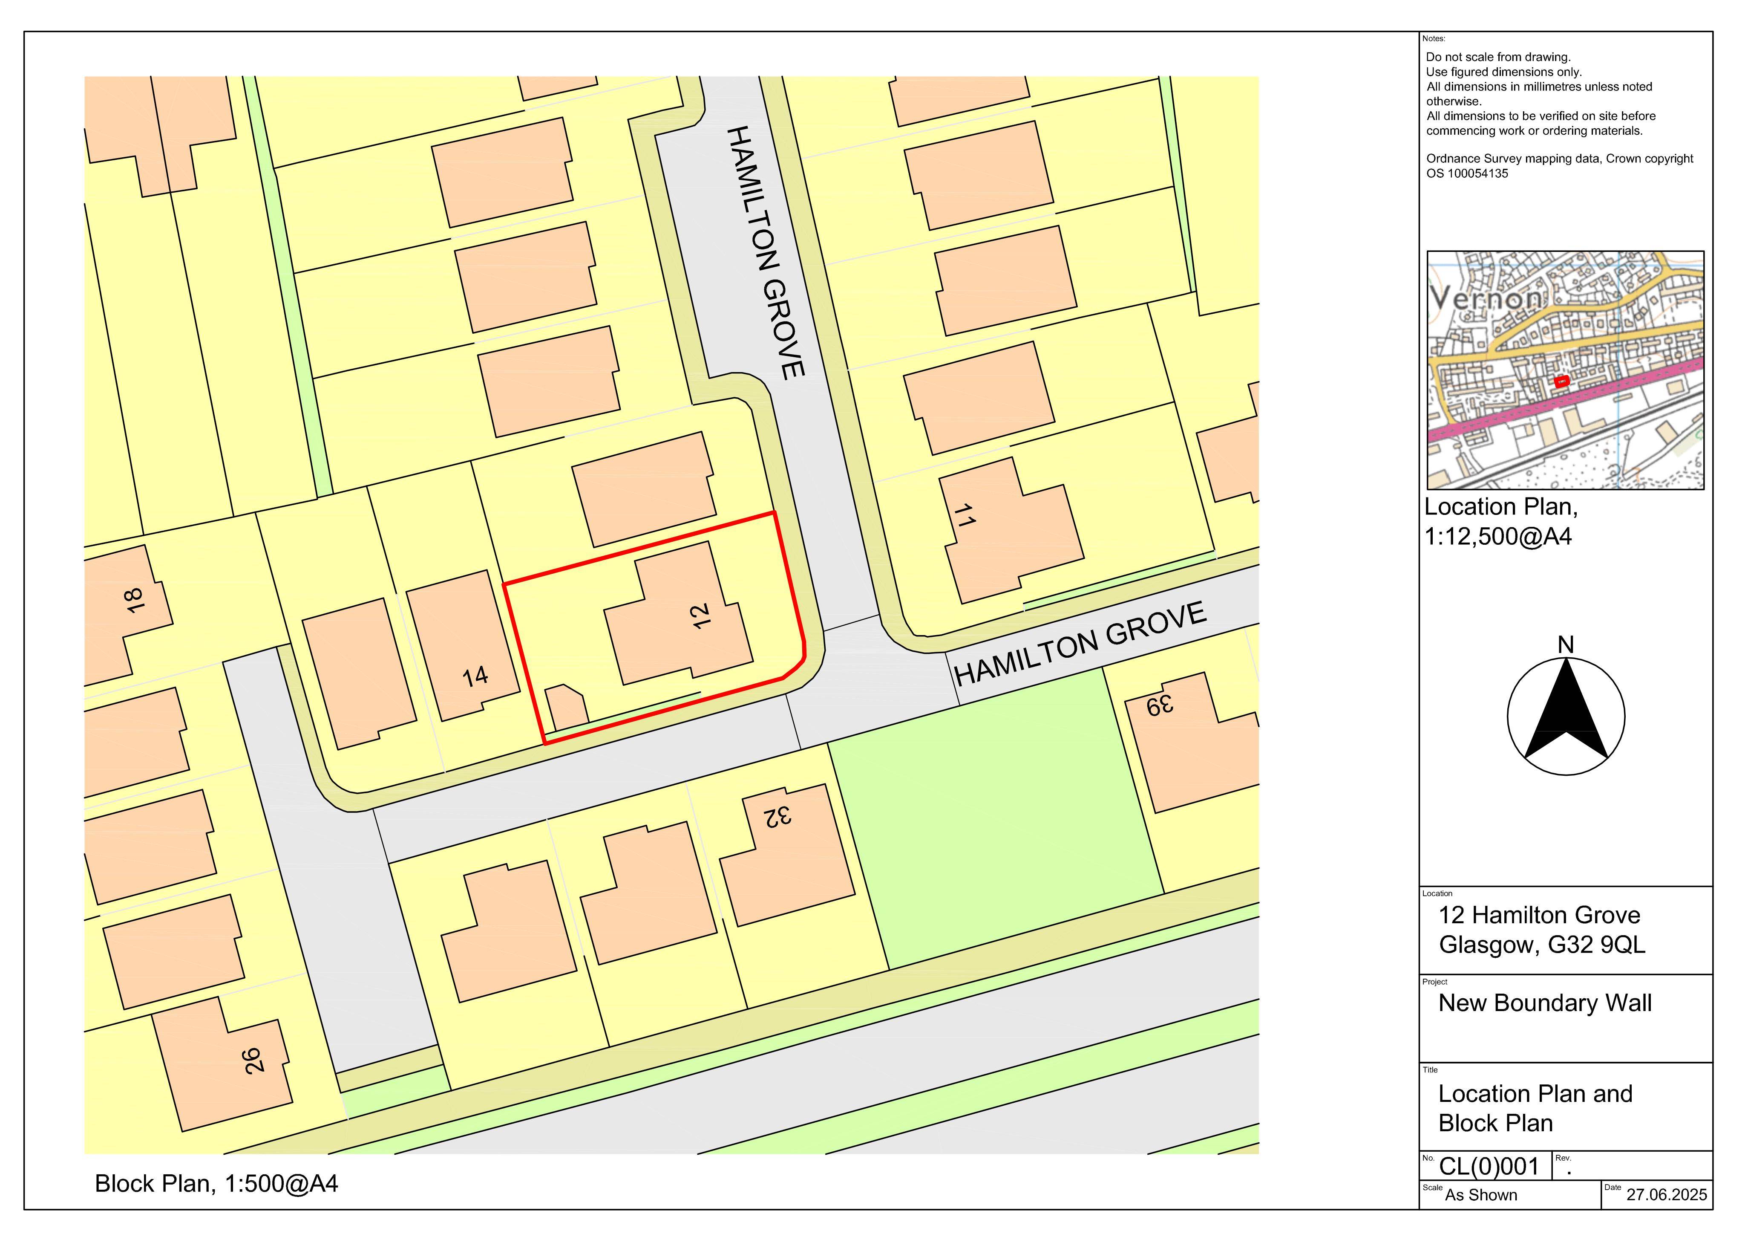Click house number 39 label
The image size is (1745, 1234).
point(1160,706)
